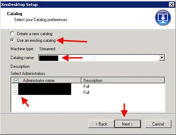Proceed with the 'Next >' button

[128, 124]
